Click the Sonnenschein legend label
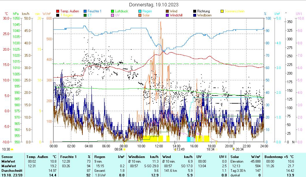 tap(234, 11)
